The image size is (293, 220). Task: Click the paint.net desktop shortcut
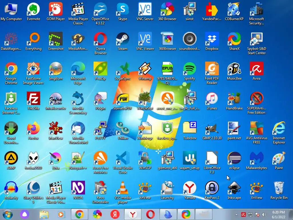click(234, 131)
